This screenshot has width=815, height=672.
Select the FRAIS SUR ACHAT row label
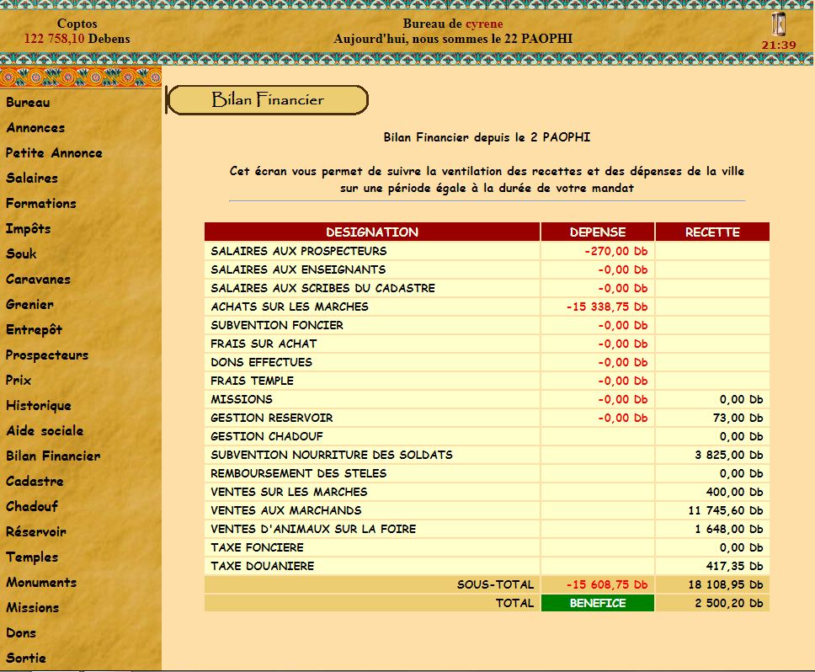264,344
